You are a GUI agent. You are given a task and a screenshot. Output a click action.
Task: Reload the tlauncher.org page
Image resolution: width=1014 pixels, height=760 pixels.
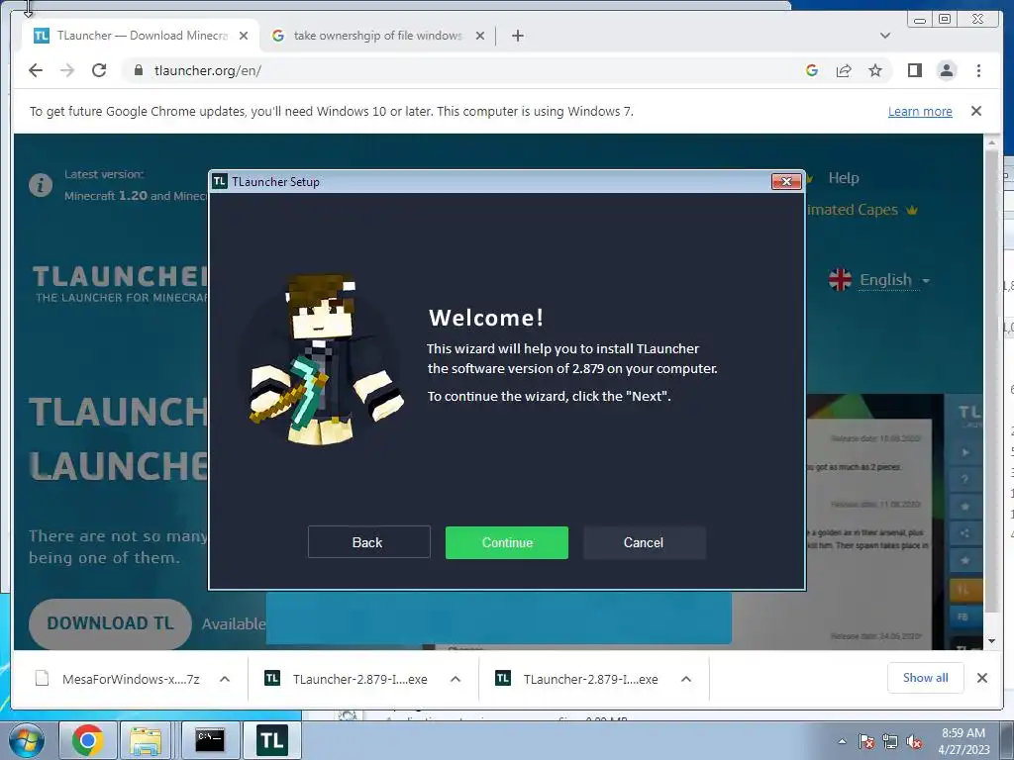pyautogui.click(x=99, y=70)
